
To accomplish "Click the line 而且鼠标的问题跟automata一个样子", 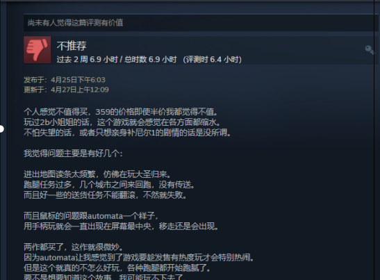I will (91, 216).
